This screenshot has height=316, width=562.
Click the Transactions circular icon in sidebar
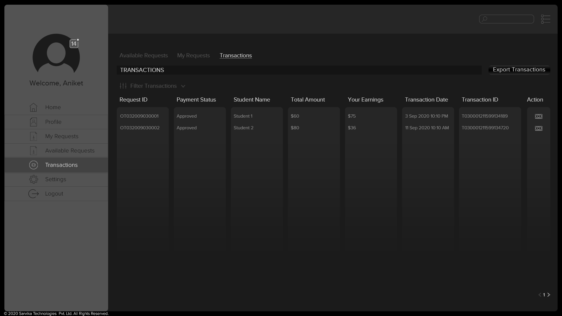(x=33, y=165)
